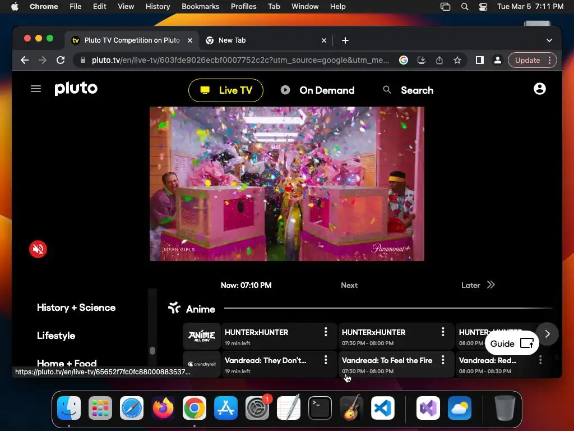This screenshot has width=574, height=431.
Task: Switch to the New Tab tab
Action: click(265, 40)
